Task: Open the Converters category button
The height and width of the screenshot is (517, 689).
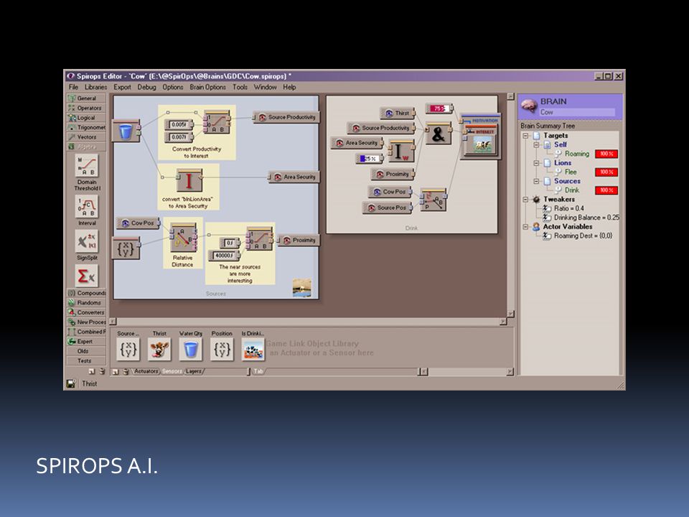Action: coord(87,312)
